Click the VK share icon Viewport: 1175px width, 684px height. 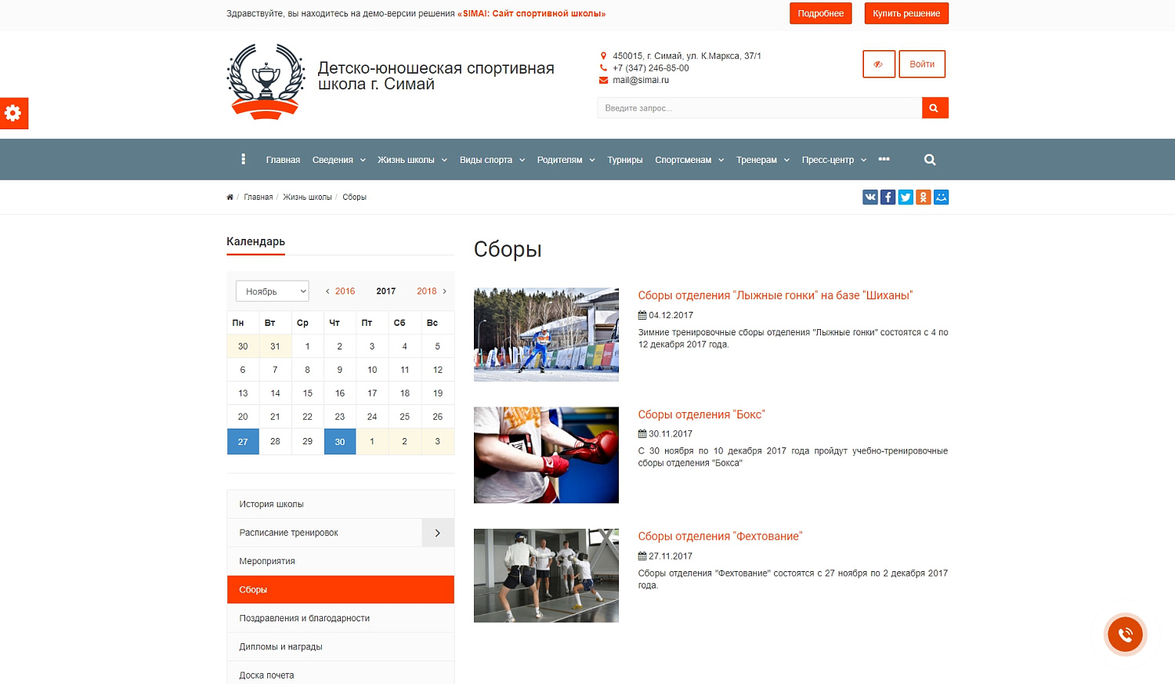tap(869, 197)
